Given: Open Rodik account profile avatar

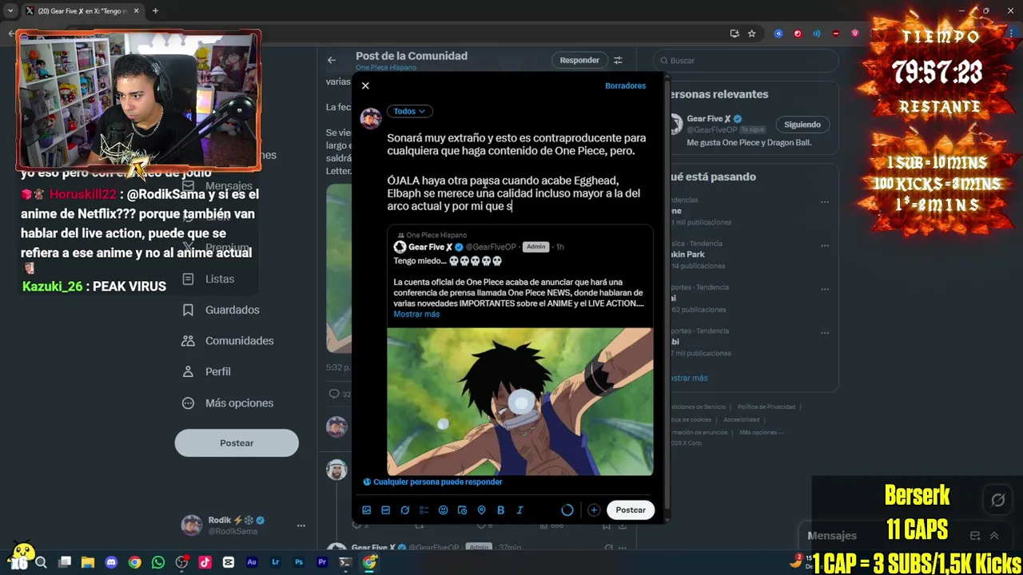Looking at the screenshot, I should coord(192,525).
